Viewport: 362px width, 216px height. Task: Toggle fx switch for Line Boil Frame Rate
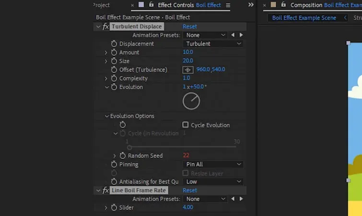[x=105, y=190]
